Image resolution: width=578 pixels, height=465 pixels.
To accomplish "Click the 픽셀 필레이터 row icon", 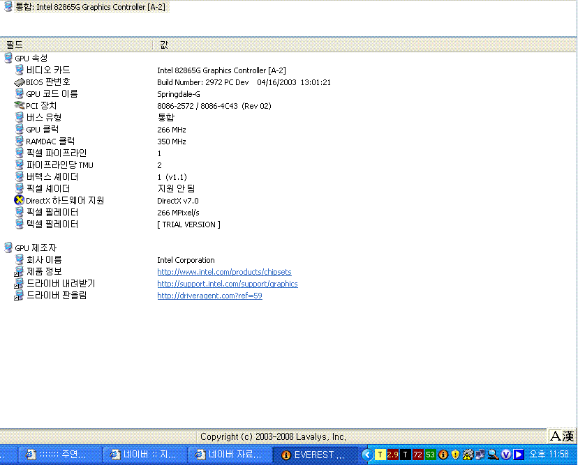I will tap(19, 212).
